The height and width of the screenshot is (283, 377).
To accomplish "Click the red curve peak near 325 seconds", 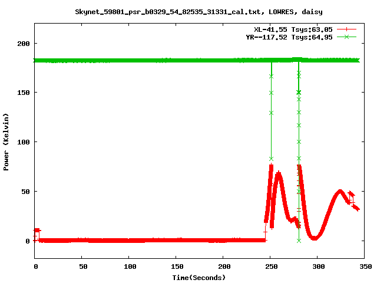I will 340,192.
